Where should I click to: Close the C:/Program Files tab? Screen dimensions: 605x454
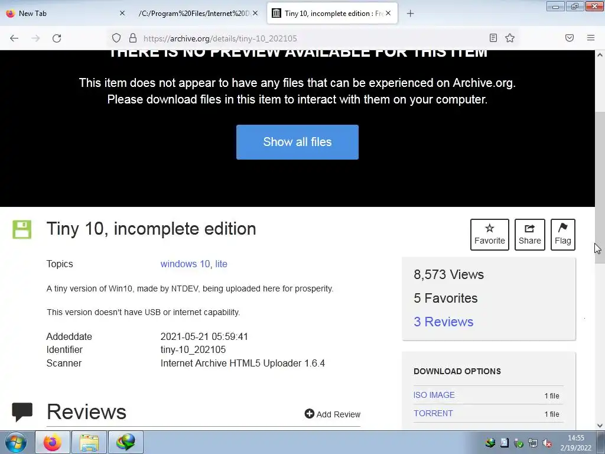coord(255,13)
